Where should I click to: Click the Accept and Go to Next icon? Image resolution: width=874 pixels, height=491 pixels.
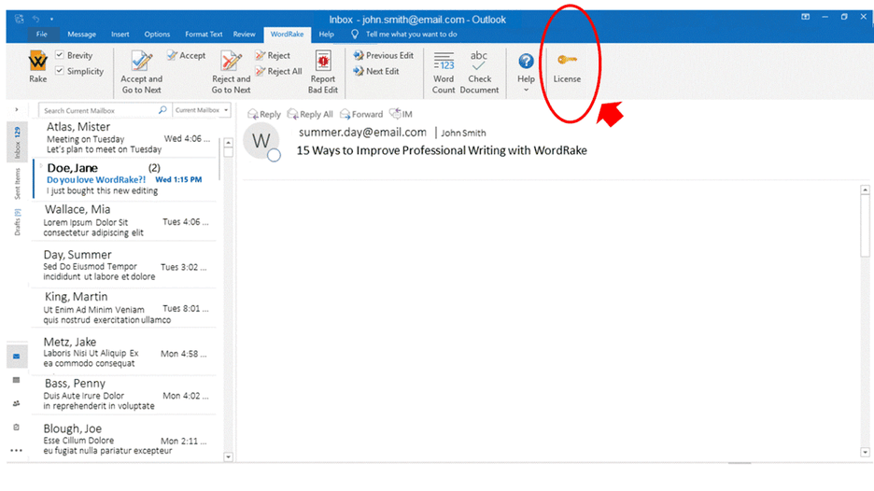coord(141,63)
